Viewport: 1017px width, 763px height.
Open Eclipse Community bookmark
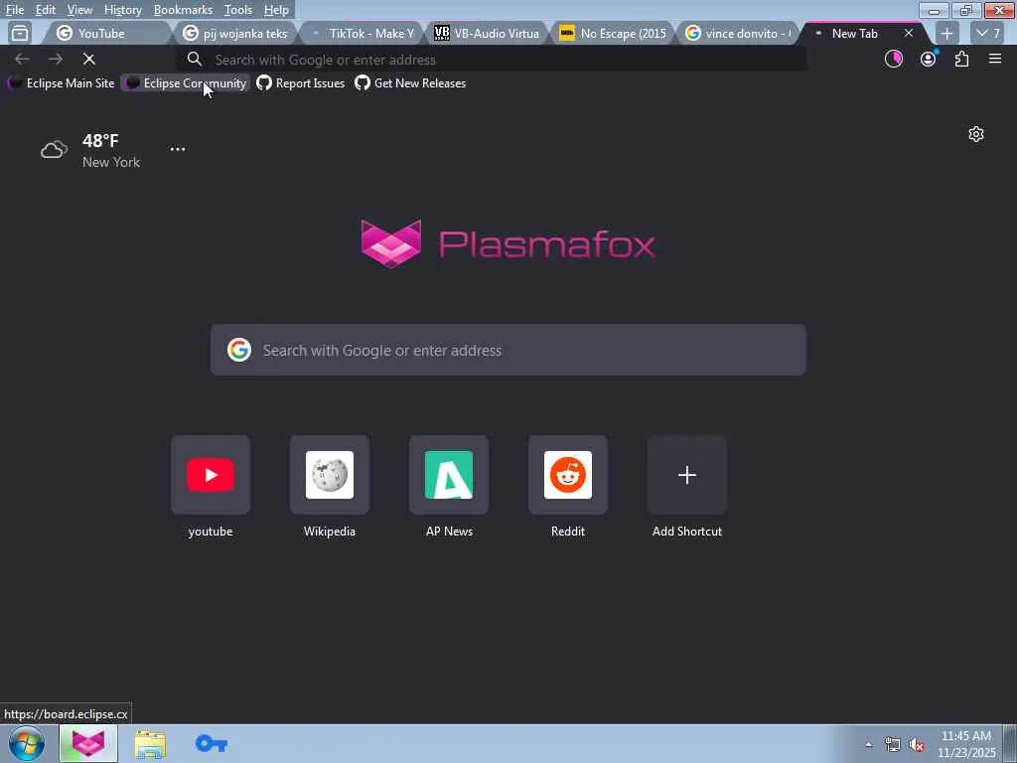[x=186, y=83]
